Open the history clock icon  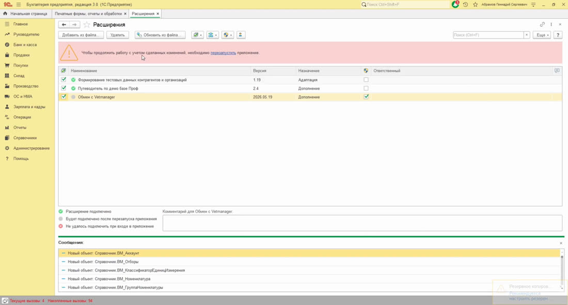tap(465, 4)
